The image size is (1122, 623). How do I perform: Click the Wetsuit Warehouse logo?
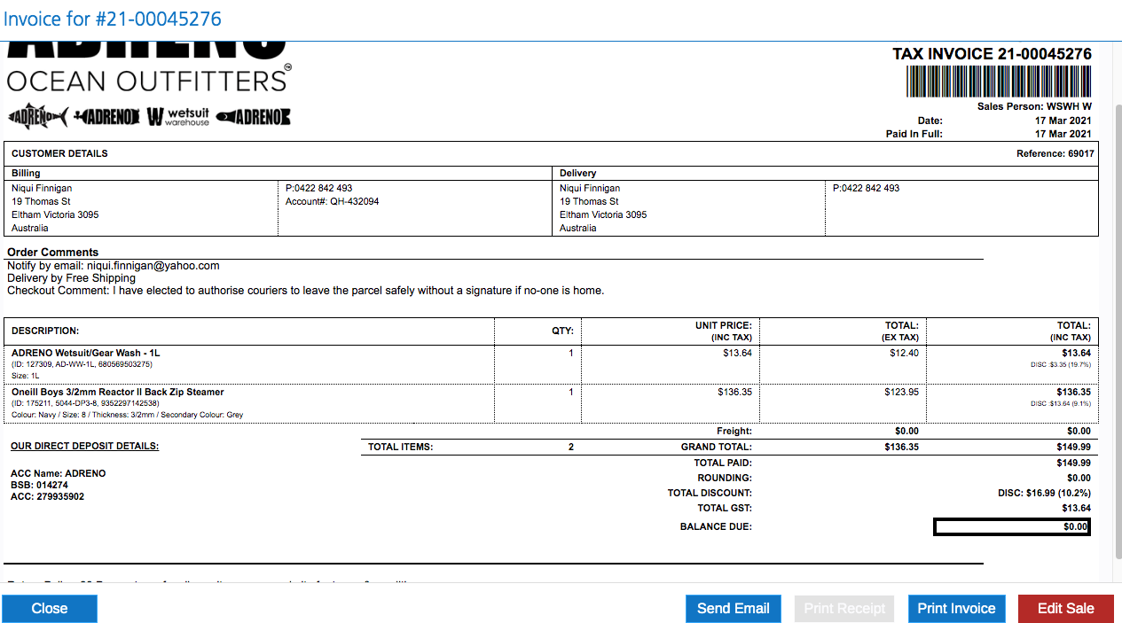(178, 116)
